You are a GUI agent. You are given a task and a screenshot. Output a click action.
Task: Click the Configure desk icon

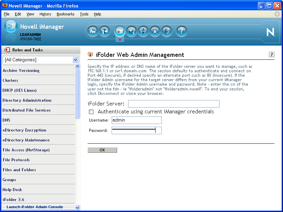tap(143, 32)
